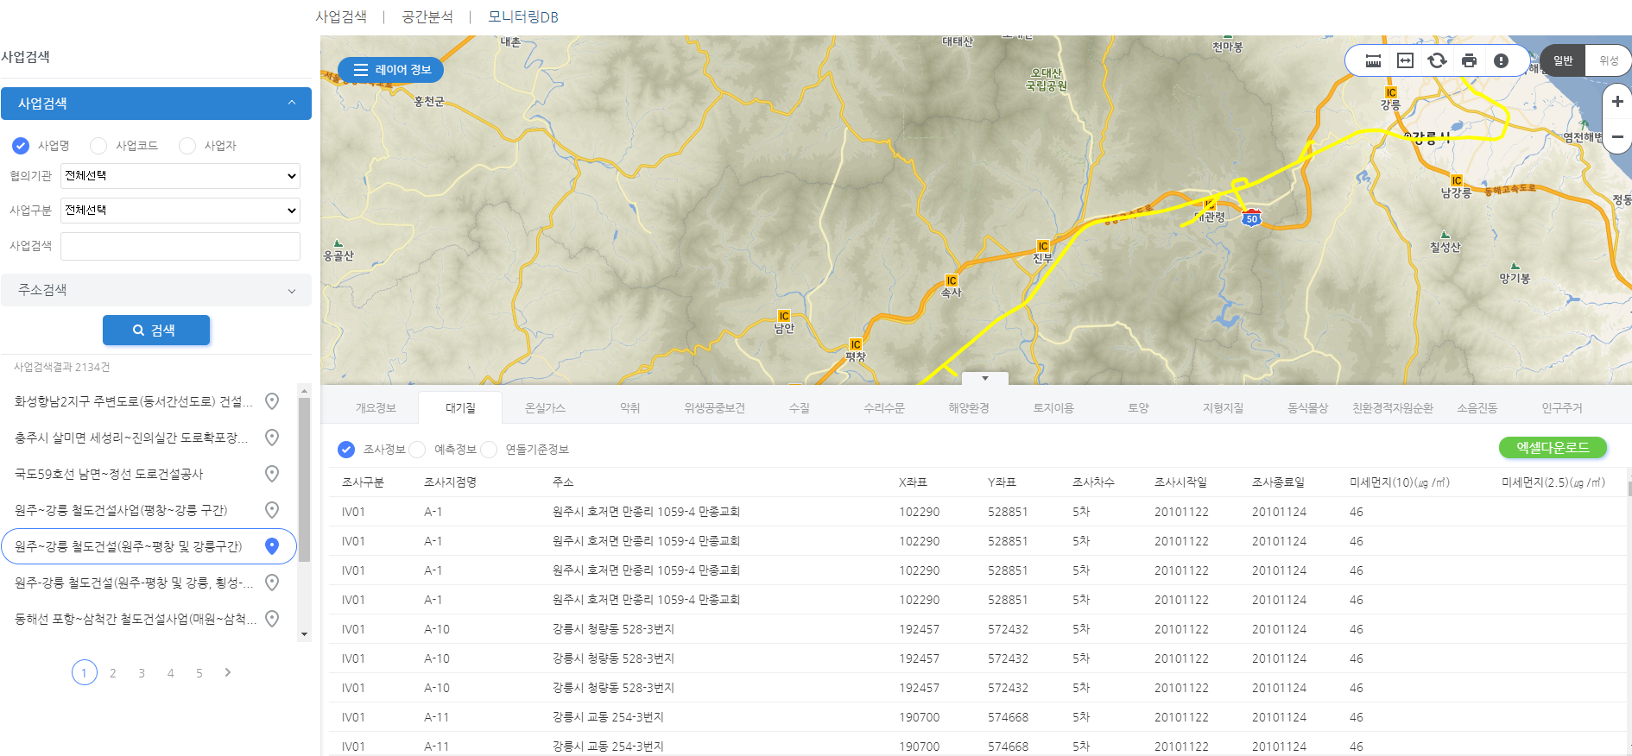Select the 사업코드 radio option
1632x756 pixels.
point(99,146)
